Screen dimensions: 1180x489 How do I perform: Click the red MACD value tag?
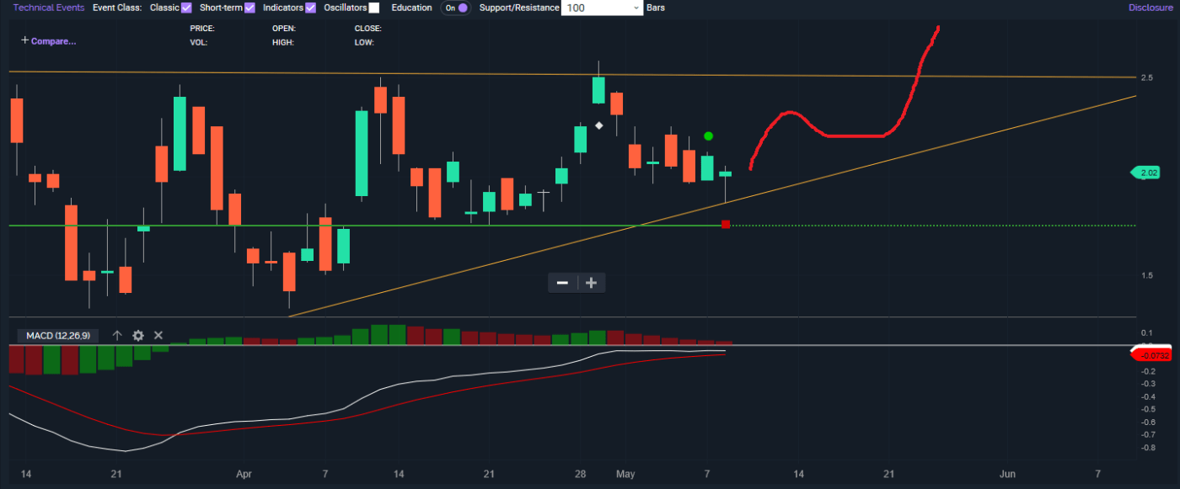1150,353
